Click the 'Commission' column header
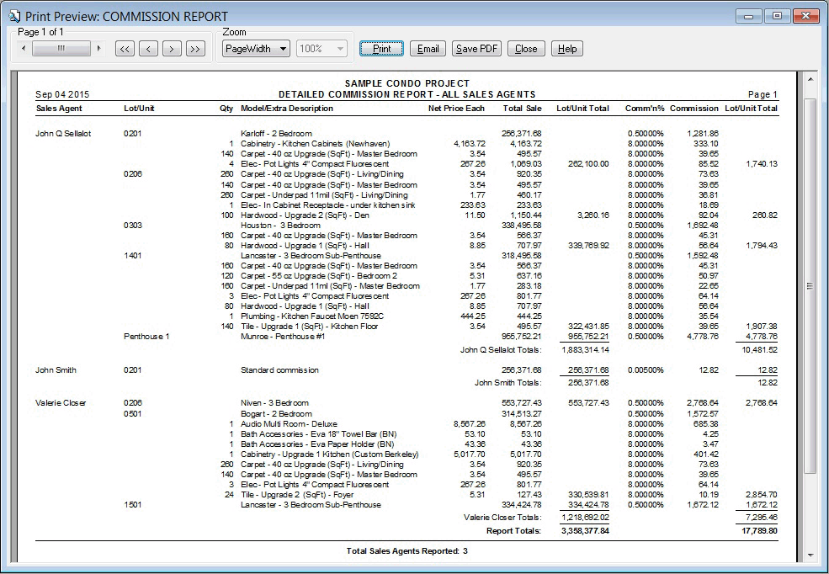 click(694, 109)
